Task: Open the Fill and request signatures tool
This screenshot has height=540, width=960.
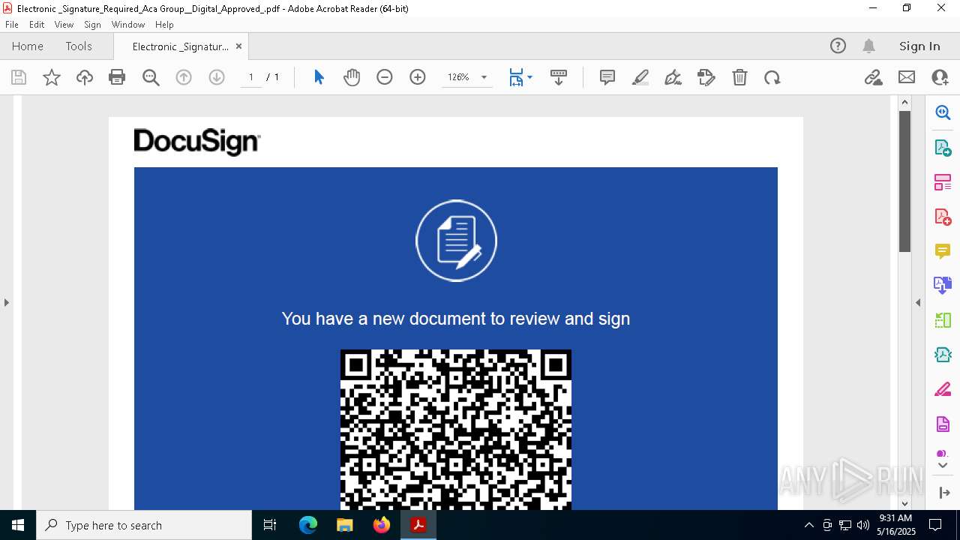Action: pyautogui.click(x=706, y=77)
